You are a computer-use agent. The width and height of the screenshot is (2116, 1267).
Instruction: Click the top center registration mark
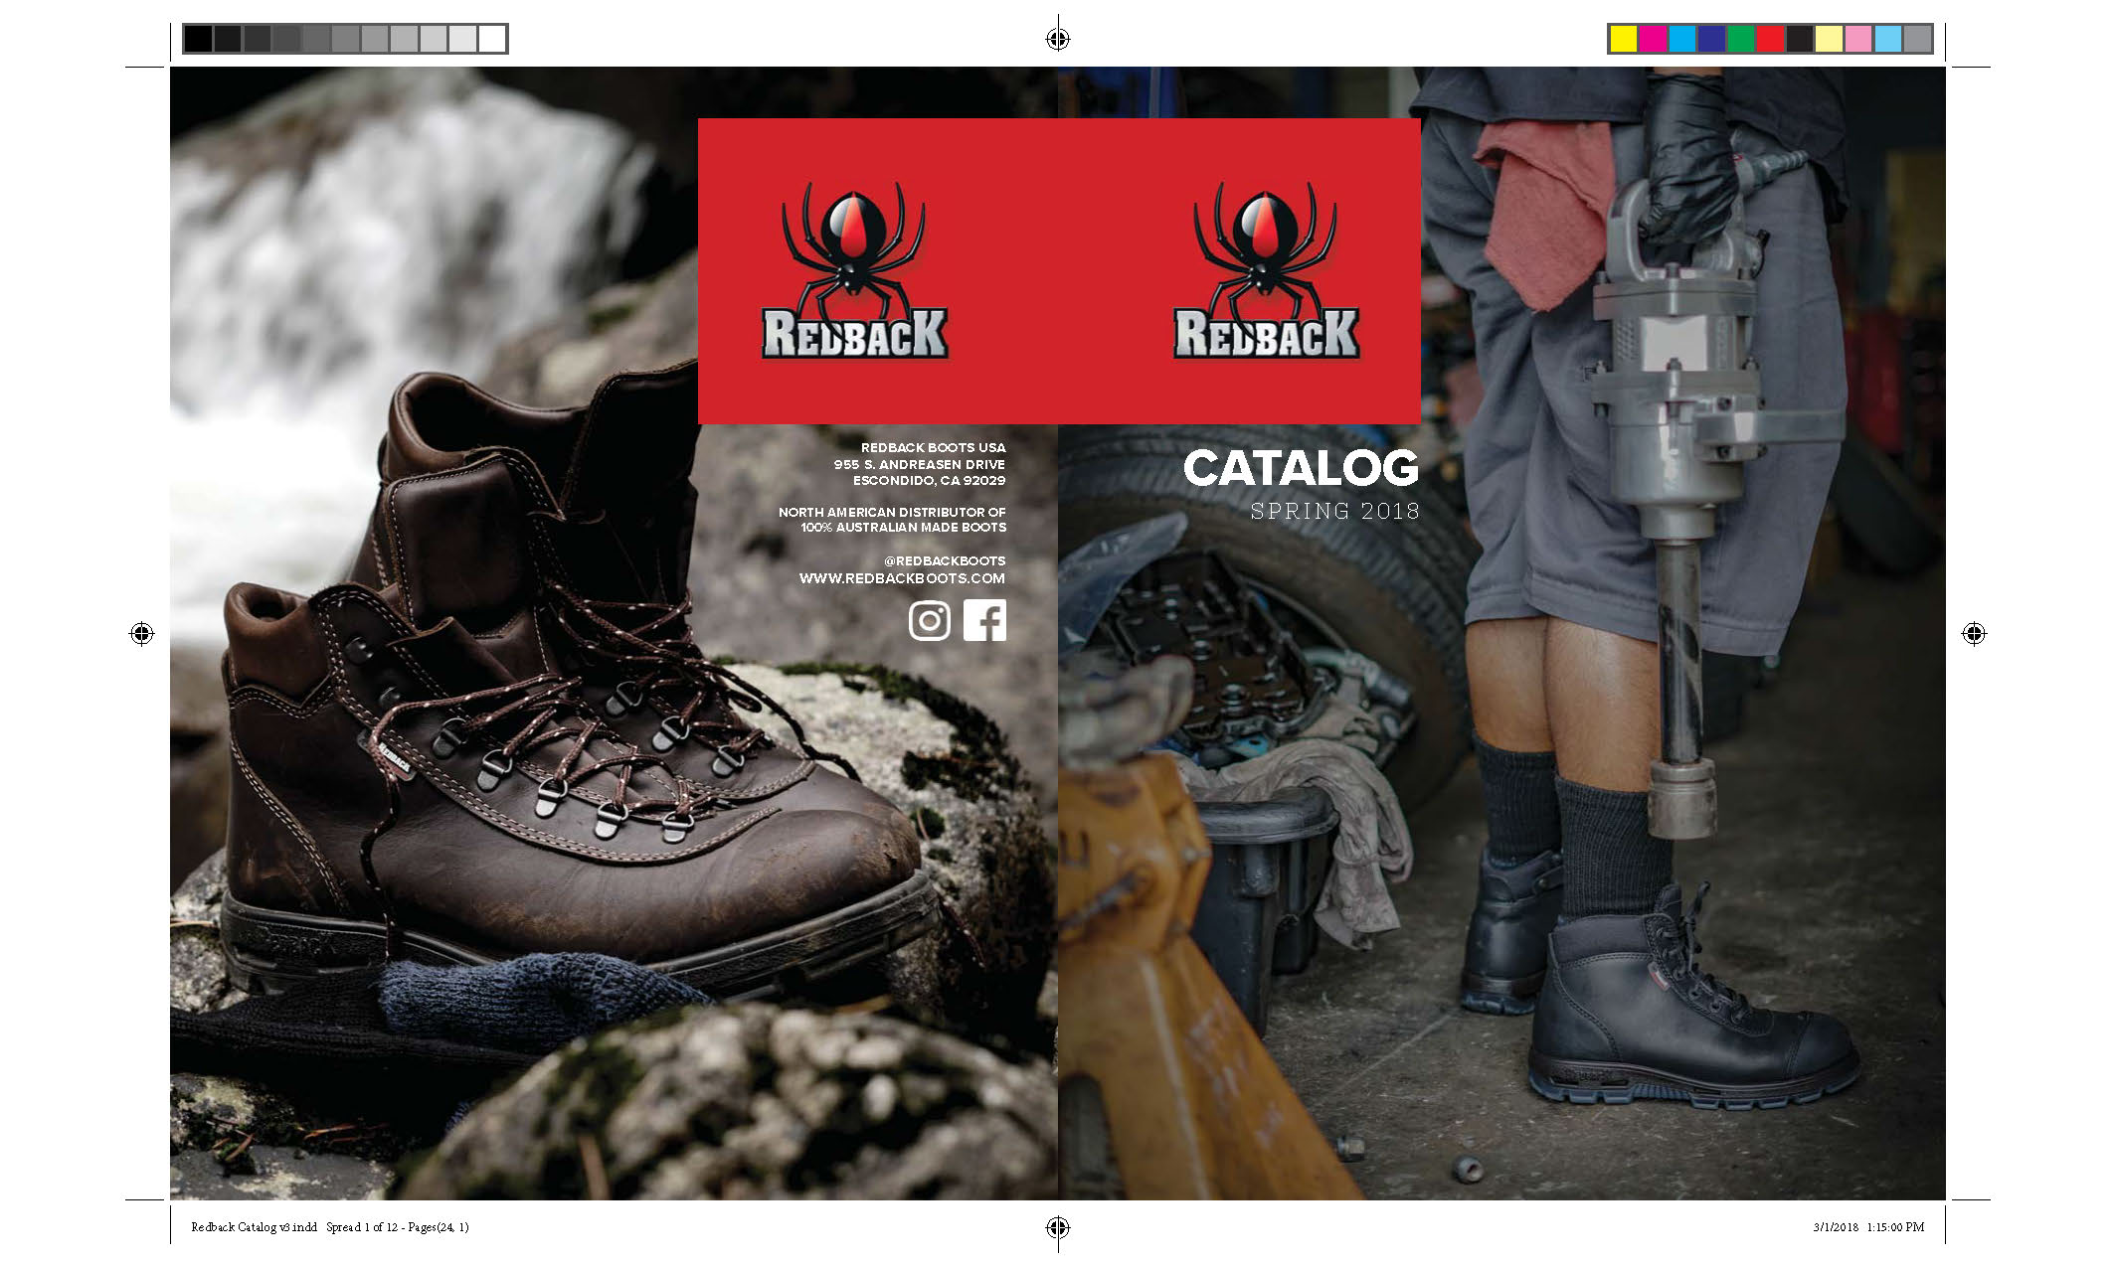click(x=1058, y=39)
